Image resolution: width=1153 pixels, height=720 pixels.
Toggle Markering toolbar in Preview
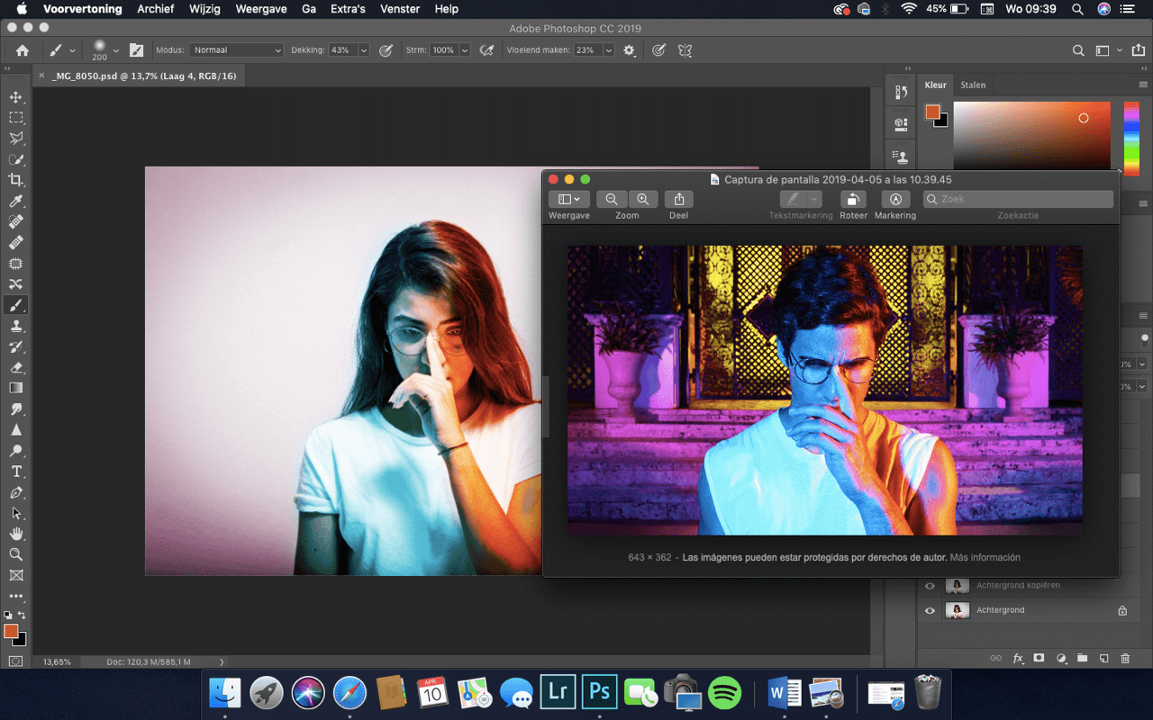[x=895, y=199]
